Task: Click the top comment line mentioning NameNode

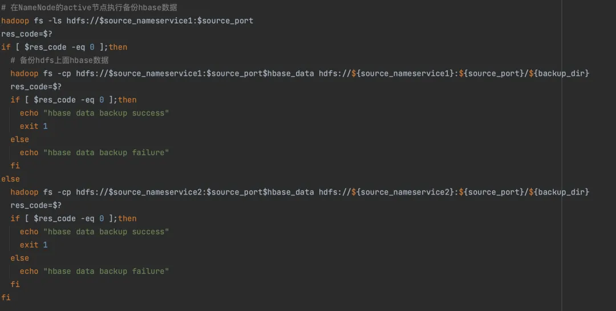Action: [89, 7]
